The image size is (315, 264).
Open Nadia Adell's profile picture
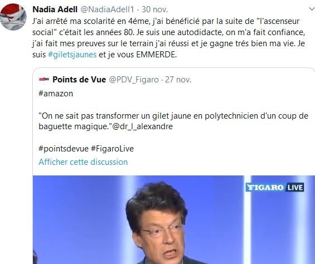(13, 17)
